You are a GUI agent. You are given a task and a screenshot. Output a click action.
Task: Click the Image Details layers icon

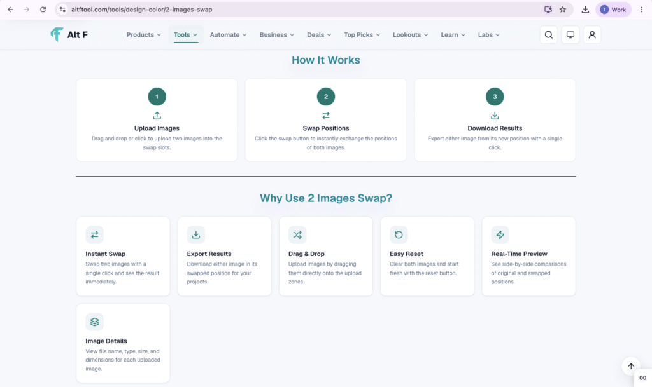[x=94, y=322]
